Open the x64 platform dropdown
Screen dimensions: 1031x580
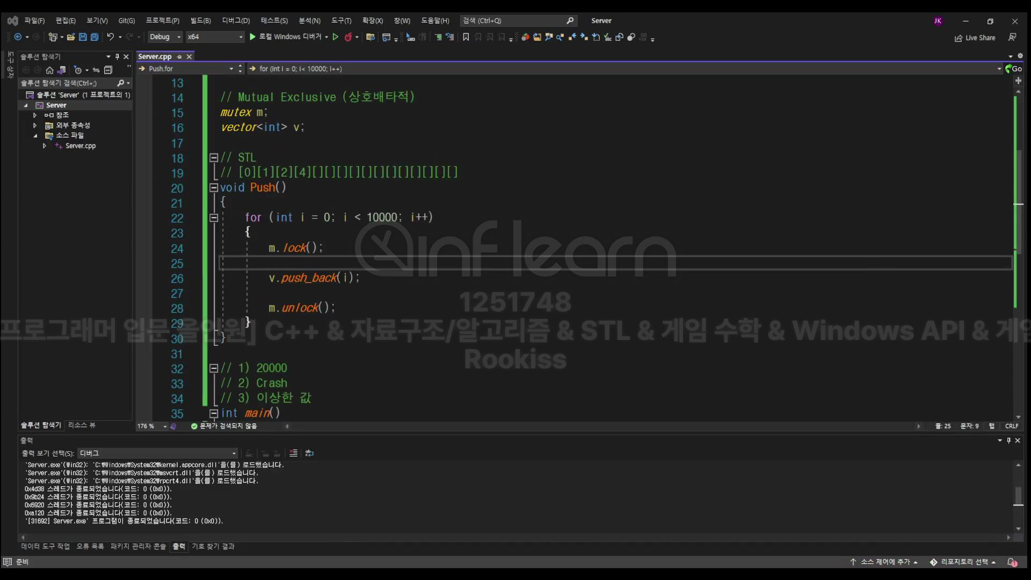[215, 37]
